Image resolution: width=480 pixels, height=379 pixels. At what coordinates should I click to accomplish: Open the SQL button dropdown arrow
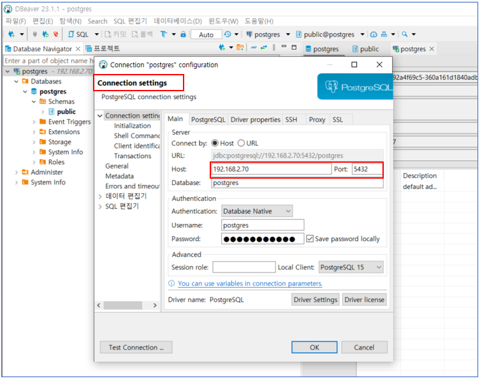(x=96, y=34)
